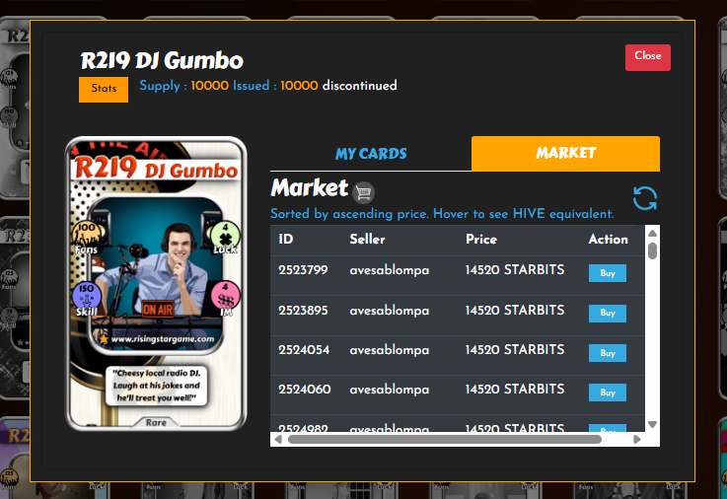Buy card ID 2524060
The height and width of the screenshot is (499, 727).
(x=608, y=392)
